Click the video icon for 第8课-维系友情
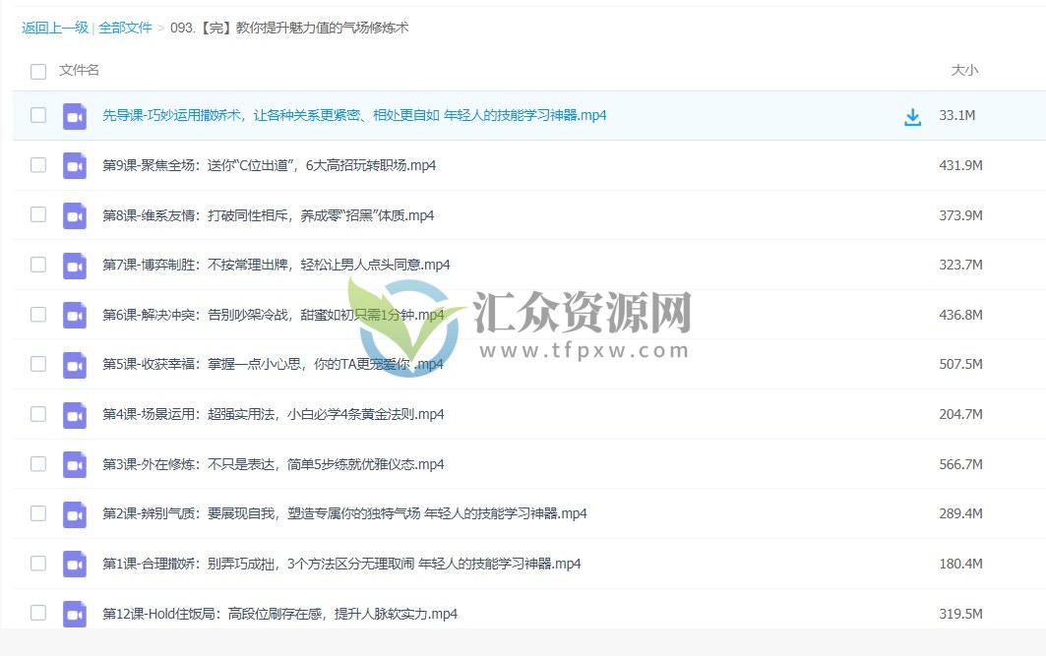Screen dimensions: 1046x656 (x=75, y=214)
